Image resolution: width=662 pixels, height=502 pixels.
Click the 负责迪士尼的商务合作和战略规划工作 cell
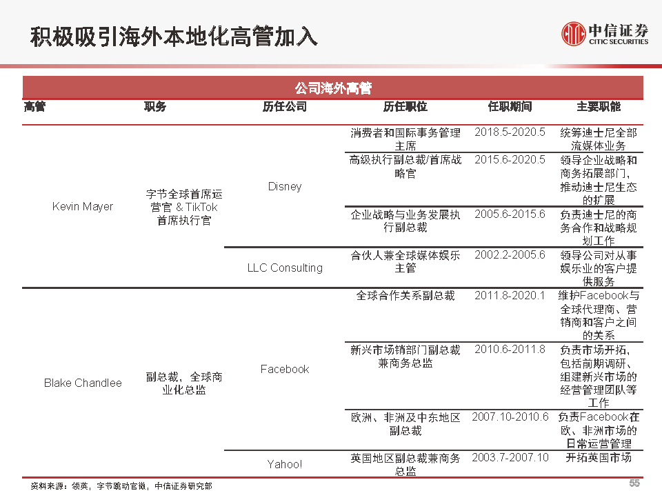tap(599, 228)
